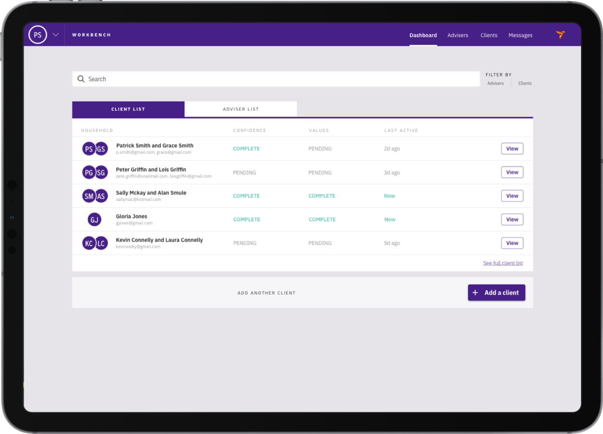Switch to the Adviser List tab
Image resolution: width=603 pixels, height=434 pixels.
pyautogui.click(x=240, y=109)
